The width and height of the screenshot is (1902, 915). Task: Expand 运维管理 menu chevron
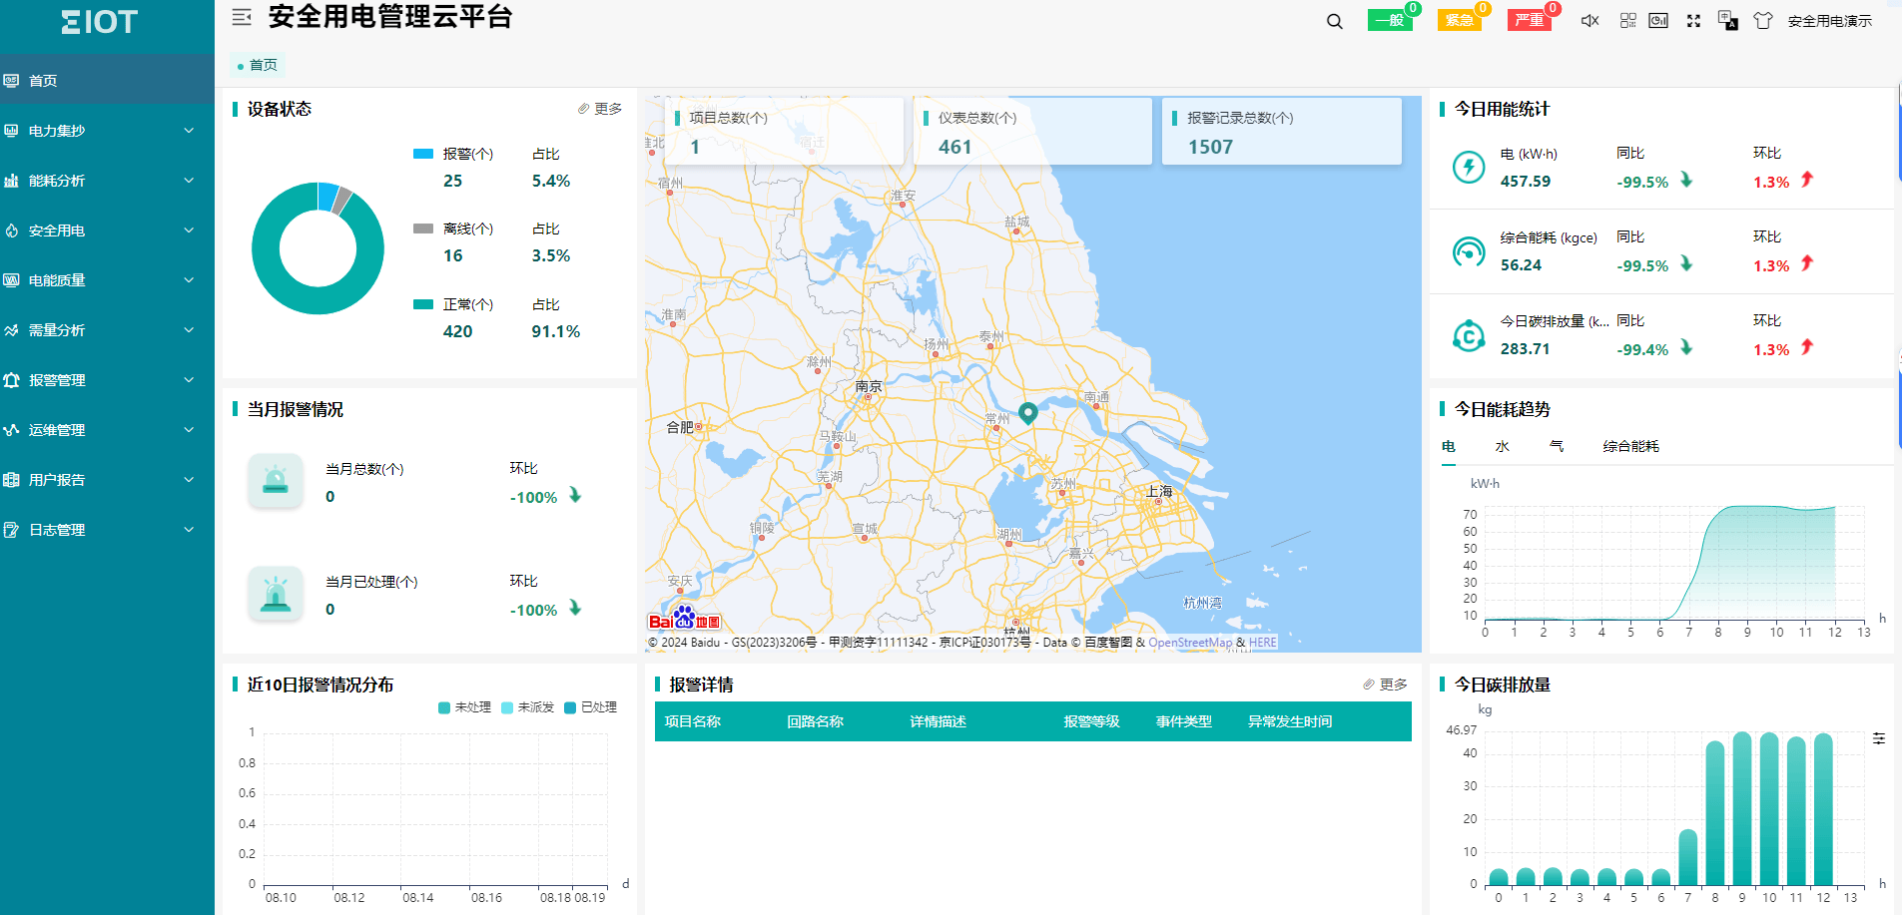coord(189,430)
